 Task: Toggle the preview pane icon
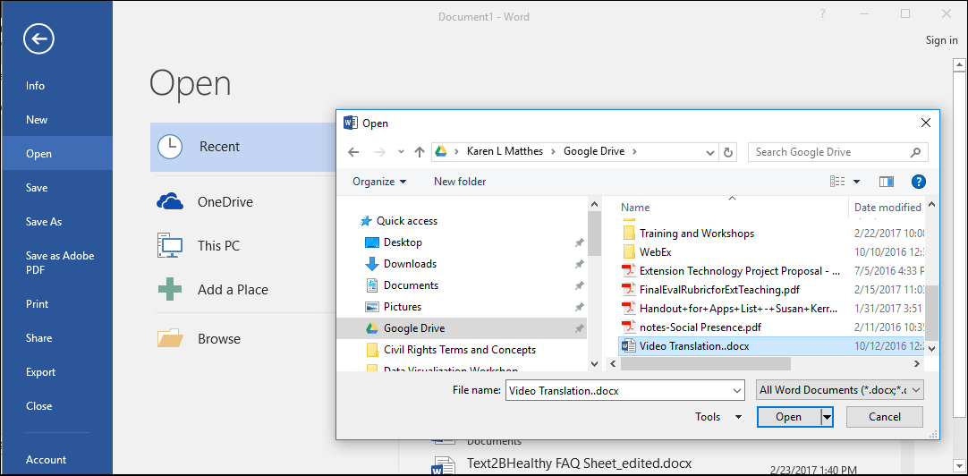[x=887, y=182]
